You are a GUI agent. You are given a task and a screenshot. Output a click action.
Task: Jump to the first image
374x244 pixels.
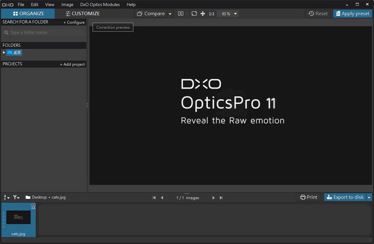(x=154, y=198)
